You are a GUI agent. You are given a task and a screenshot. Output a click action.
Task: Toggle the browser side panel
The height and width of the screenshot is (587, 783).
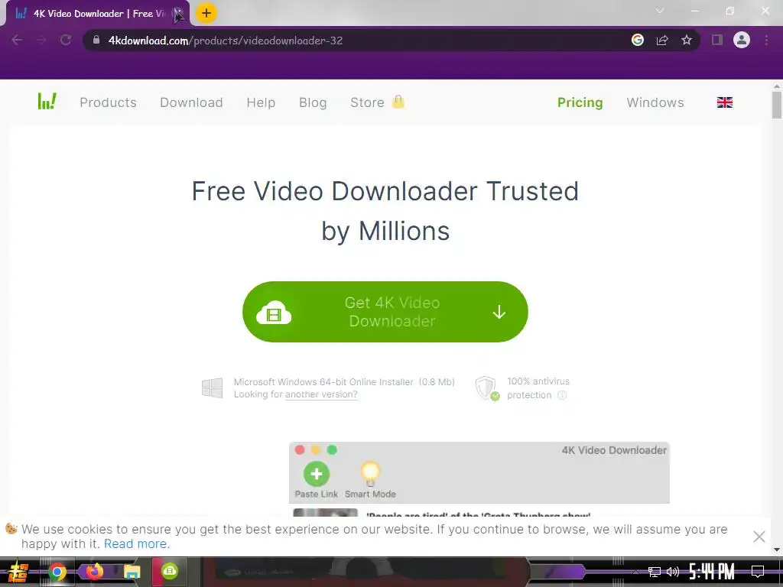717,40
